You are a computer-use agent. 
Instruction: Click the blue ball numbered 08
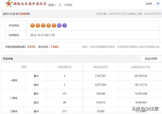coord(59,25)
